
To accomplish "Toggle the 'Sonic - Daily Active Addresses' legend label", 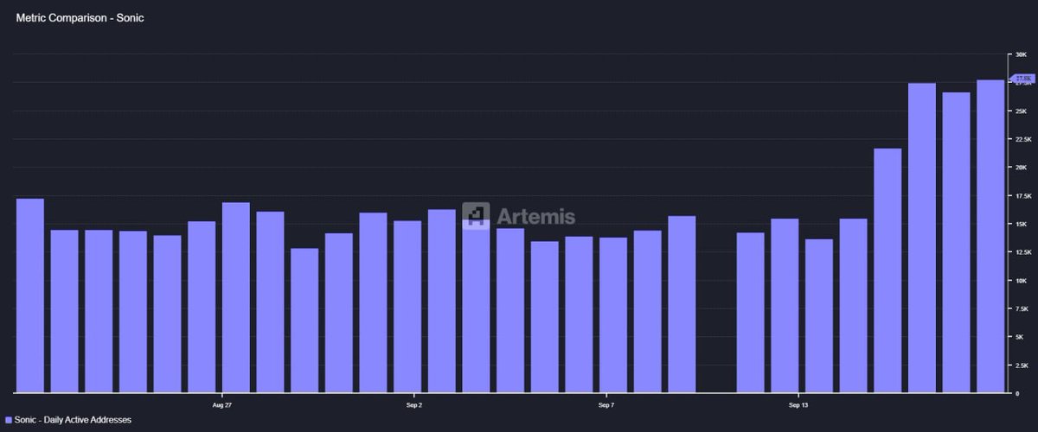I will (73, 419).
